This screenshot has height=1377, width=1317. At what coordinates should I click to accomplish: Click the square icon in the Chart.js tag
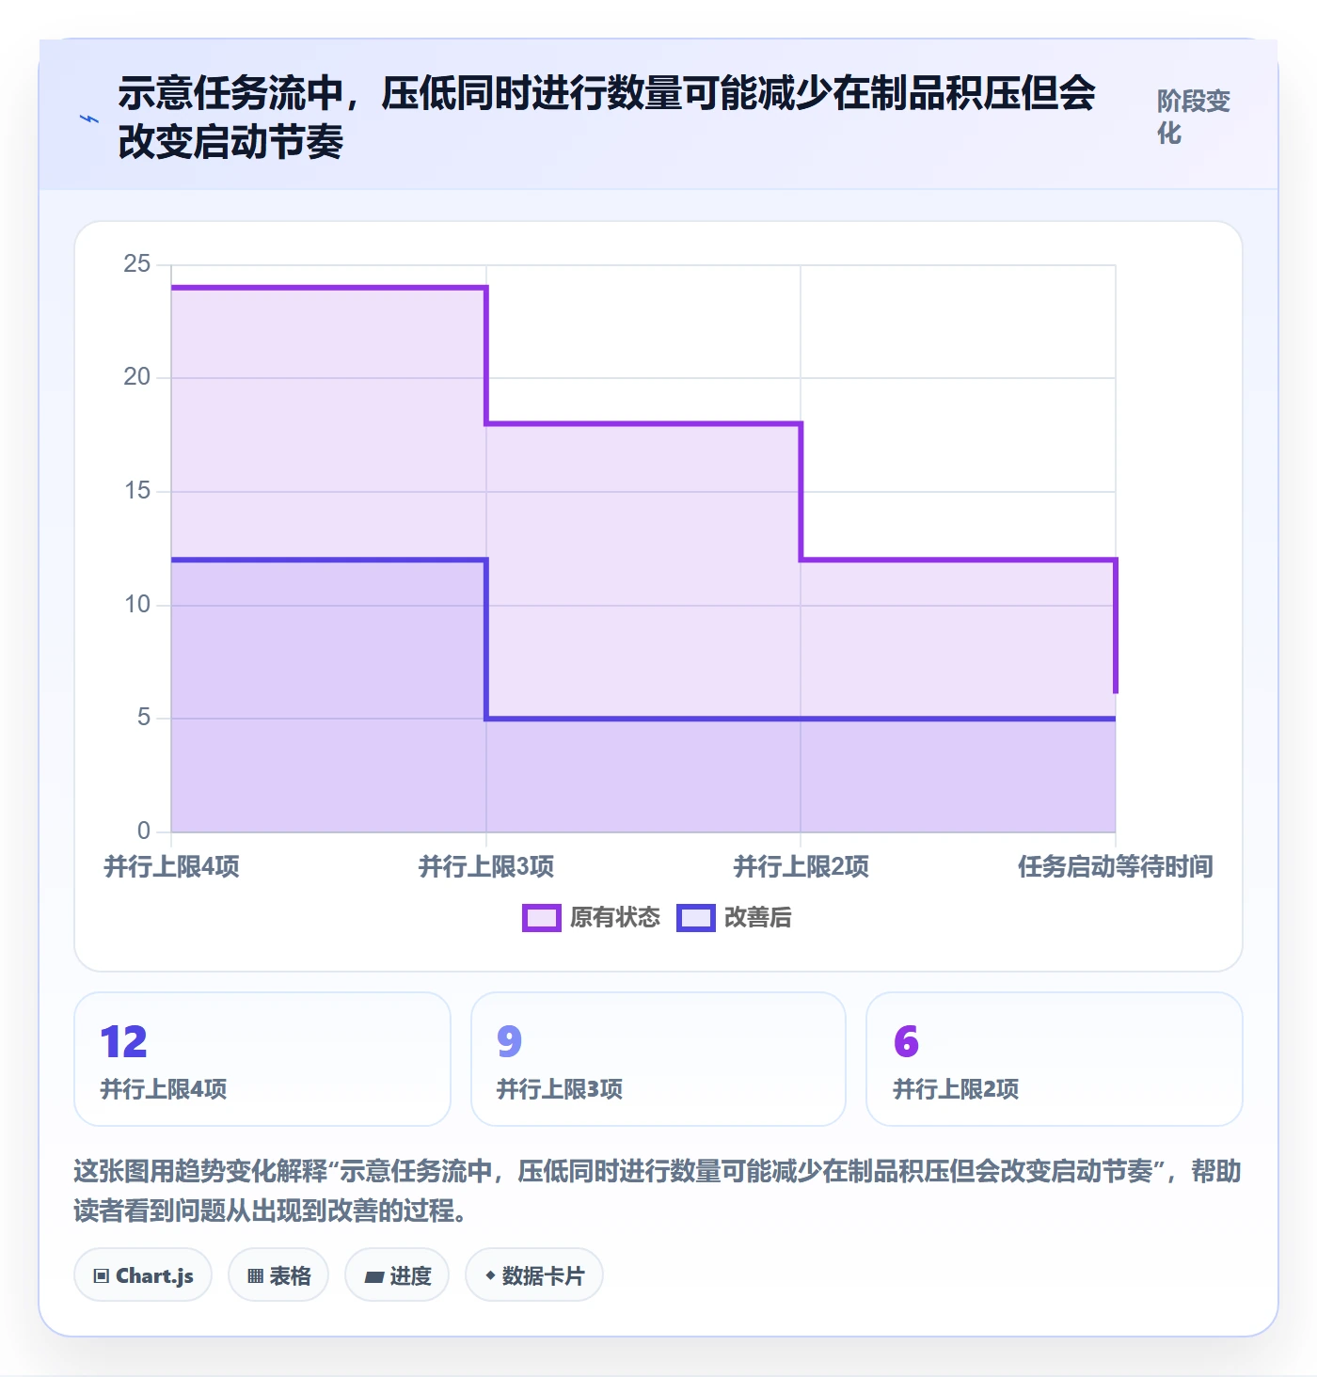(x=102, y=1276)
